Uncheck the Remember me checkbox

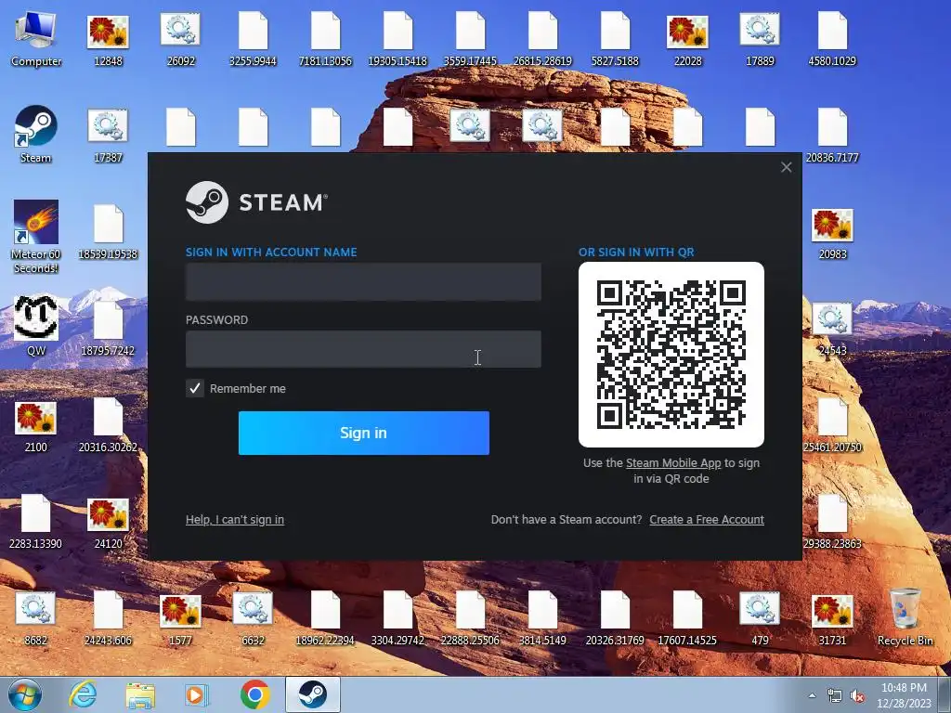coord(195,388)
